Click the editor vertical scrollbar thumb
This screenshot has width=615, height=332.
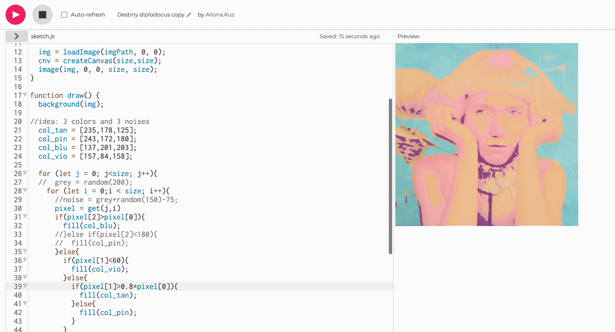coord(391,176)
